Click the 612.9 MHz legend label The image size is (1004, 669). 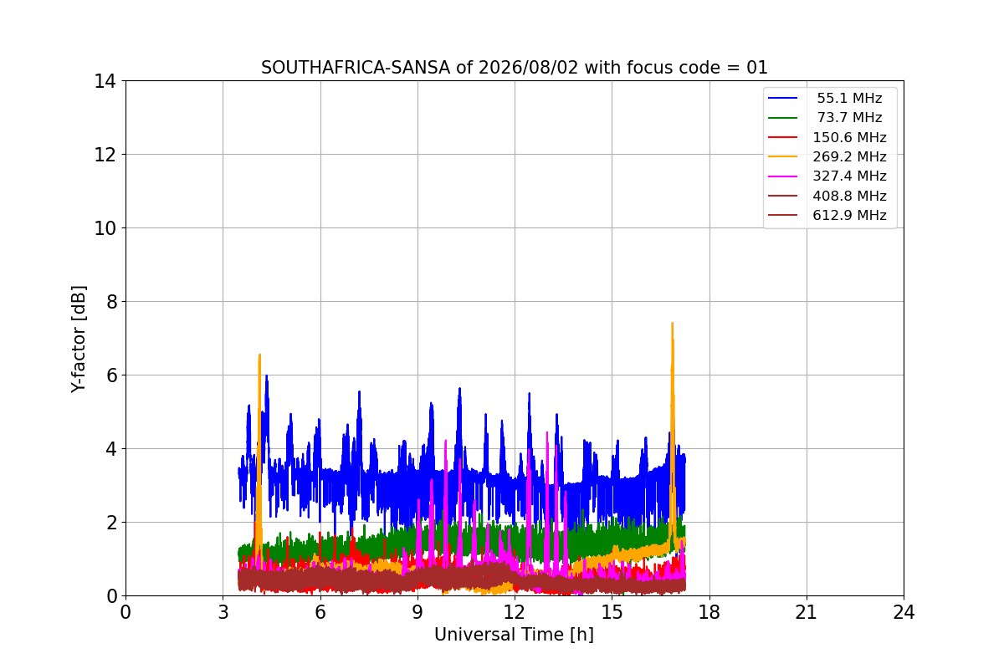point(849,215)
